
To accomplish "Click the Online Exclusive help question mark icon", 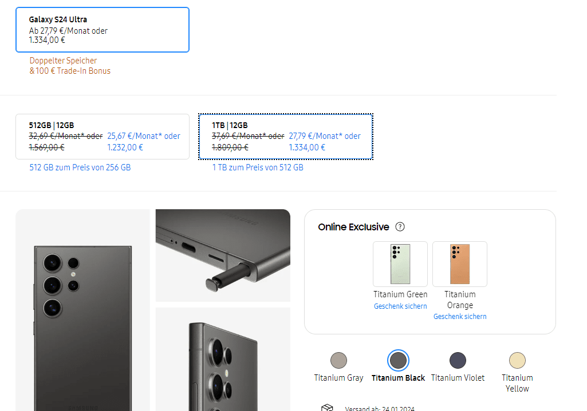I will (400, 227).
